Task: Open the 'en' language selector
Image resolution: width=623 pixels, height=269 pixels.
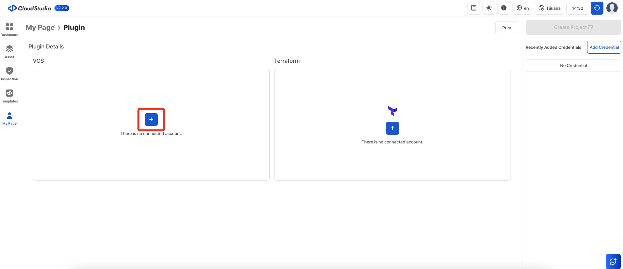Action: [523, 8]
